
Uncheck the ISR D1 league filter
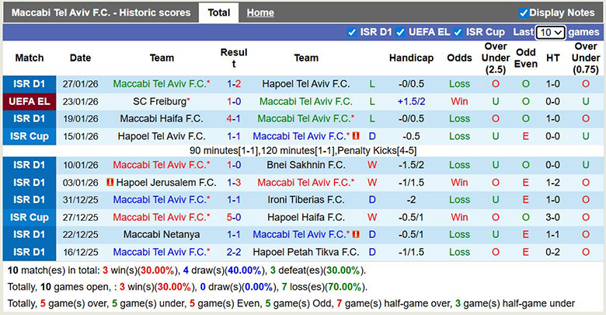coord(353,32)
